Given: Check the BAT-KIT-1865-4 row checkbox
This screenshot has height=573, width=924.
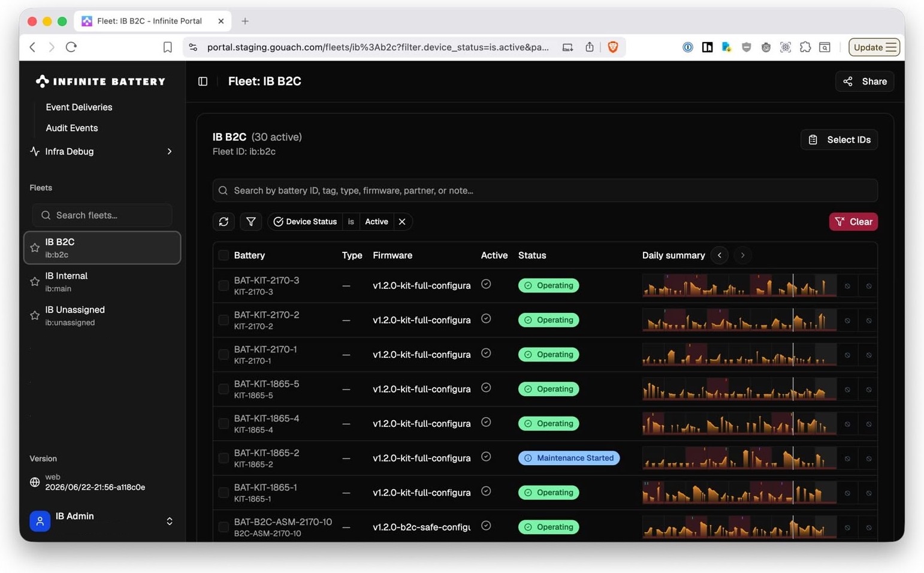Looking at the screenshot, I should (224, 424).
